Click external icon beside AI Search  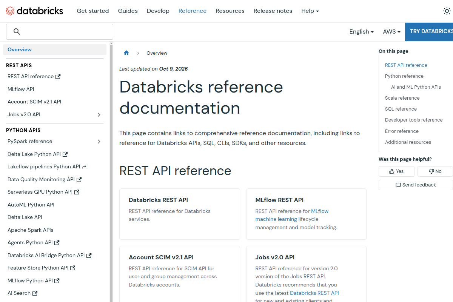(35, 293)
